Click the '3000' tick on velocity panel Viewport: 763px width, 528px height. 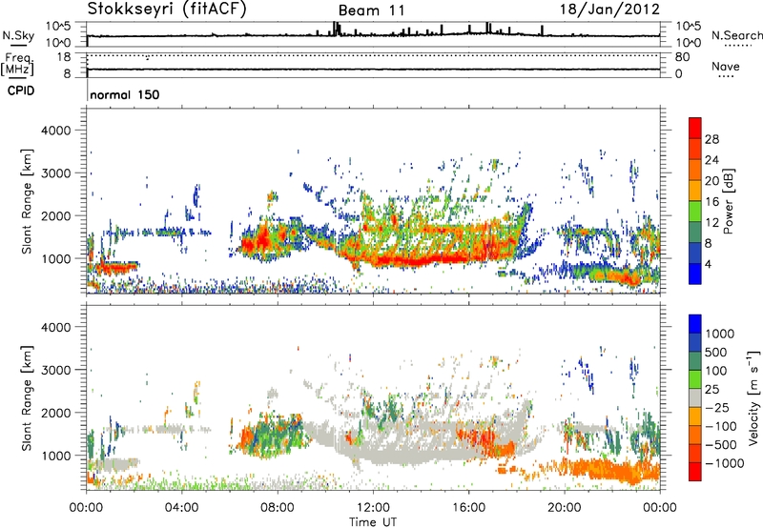click(55, 370)
